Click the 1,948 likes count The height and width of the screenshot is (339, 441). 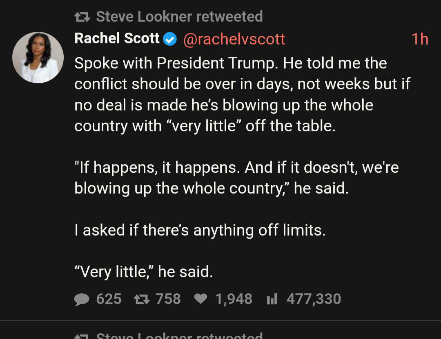pyautogui.click(x=234, y=299)
